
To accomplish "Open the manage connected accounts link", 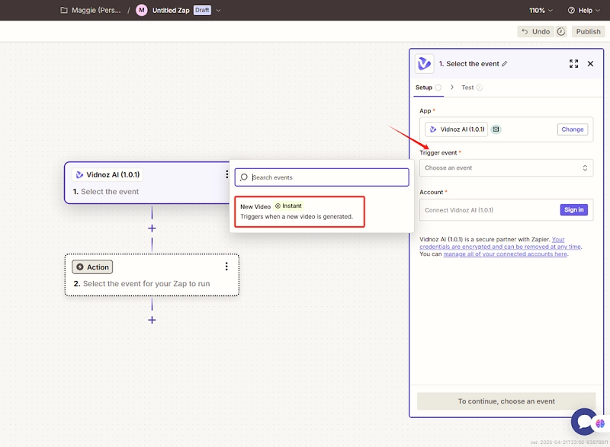I will (505, 254).
